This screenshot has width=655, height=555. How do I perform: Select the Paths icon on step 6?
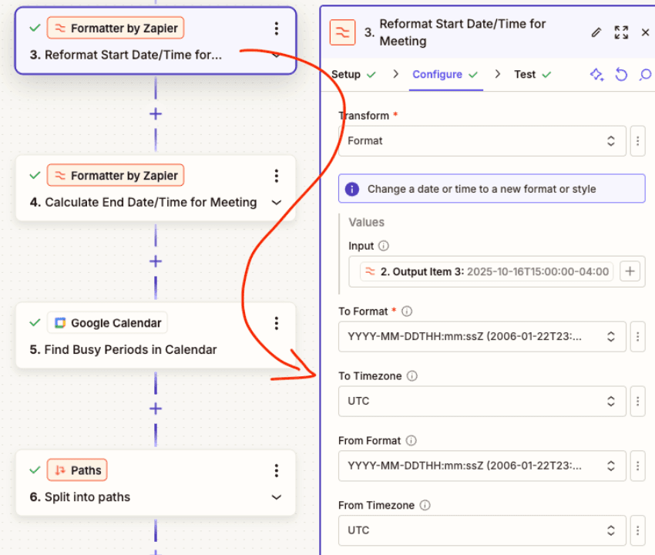point(60,469)
